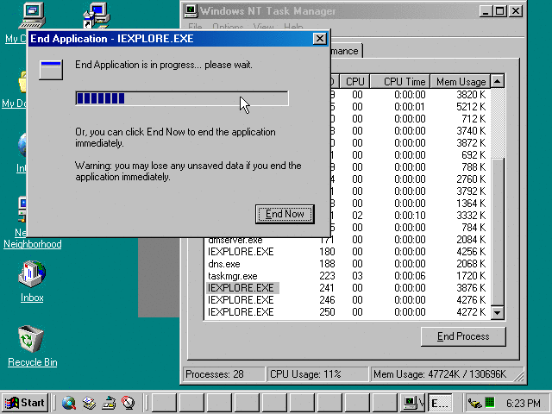Screen dimensions: 552x414
Task: Click the 0:00:06 CPU time cell
Action: [410, 276]
